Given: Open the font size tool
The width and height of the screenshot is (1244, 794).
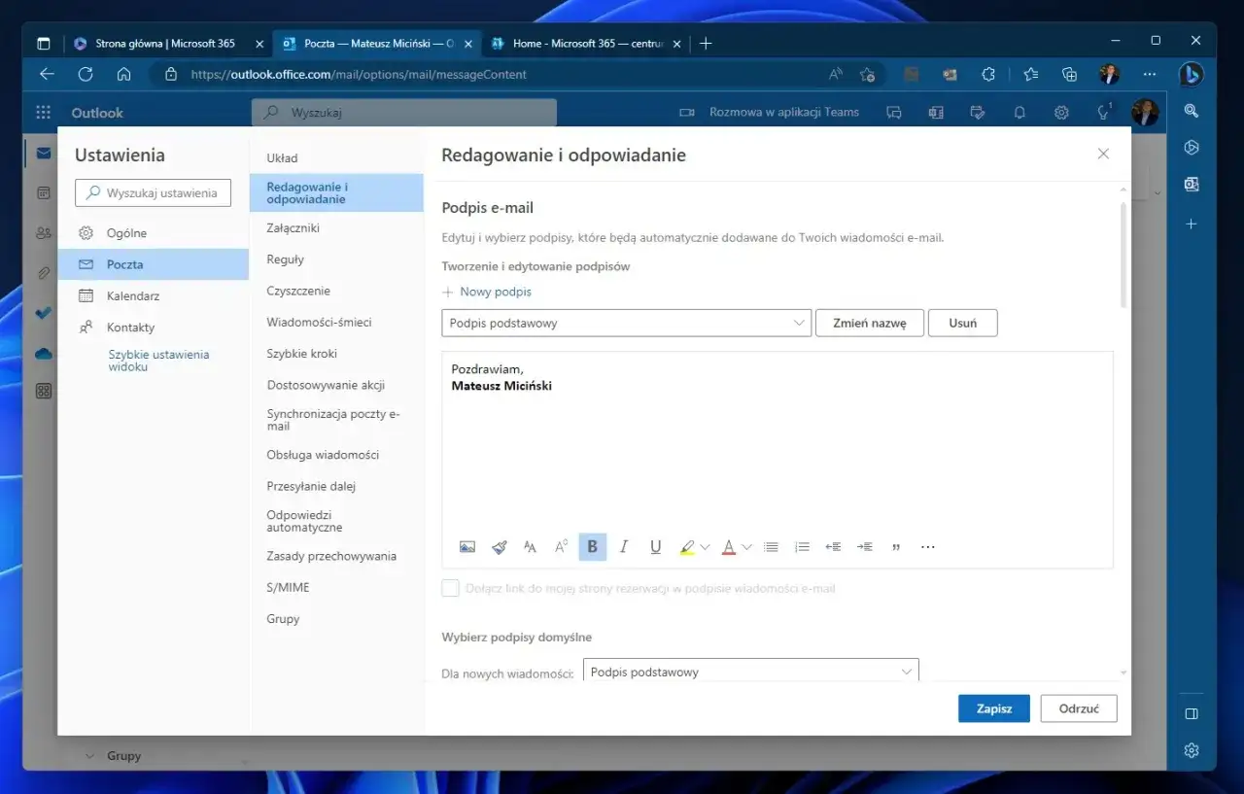Looking at the screenshot, I should (x=561, y=547).
